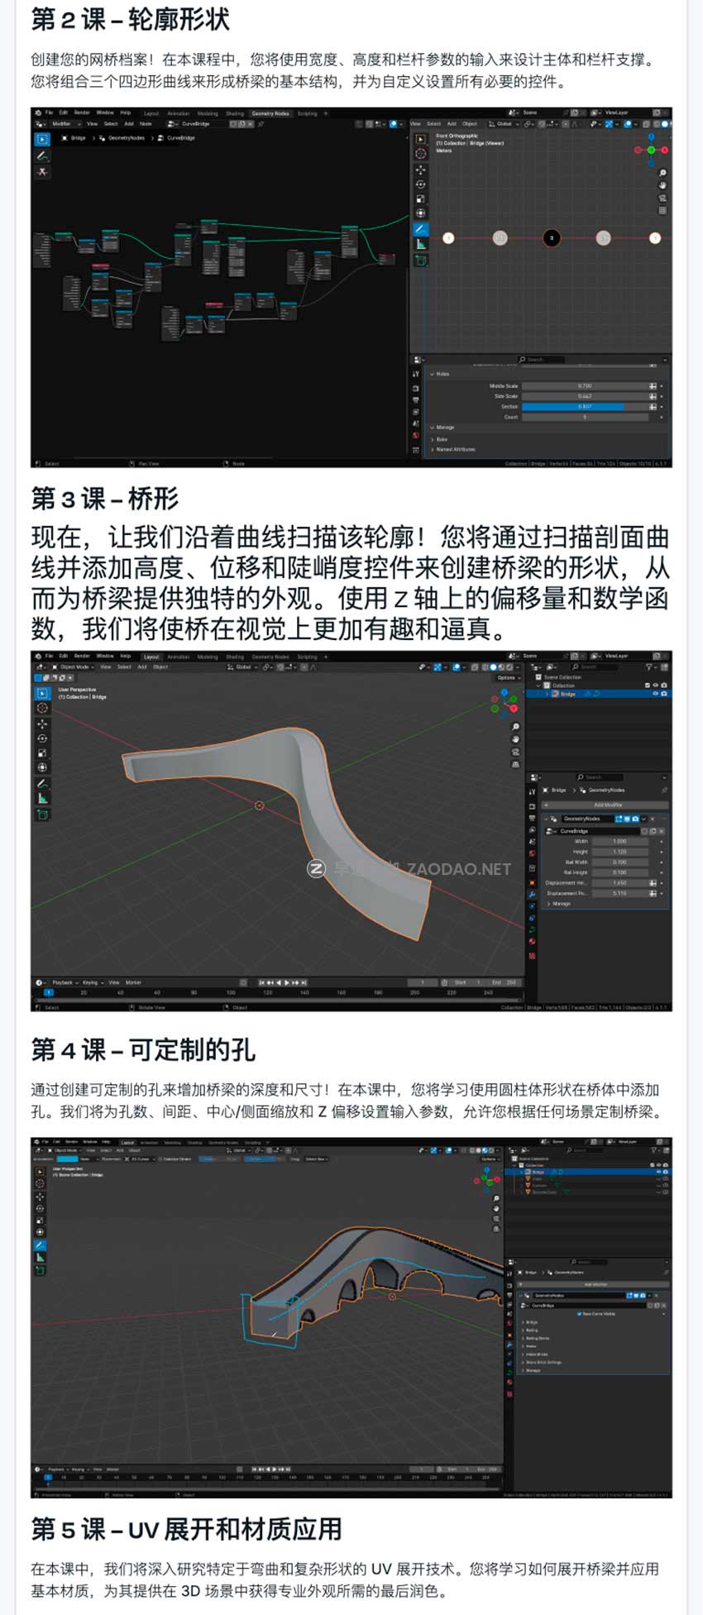The height and width of the screenshot is (1615, 703).
Task: Click the blue Section slider in Lesson 2
Action: (x=585, y=407)
